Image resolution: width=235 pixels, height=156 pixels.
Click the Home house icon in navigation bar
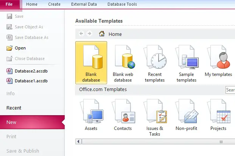[102, 34]
